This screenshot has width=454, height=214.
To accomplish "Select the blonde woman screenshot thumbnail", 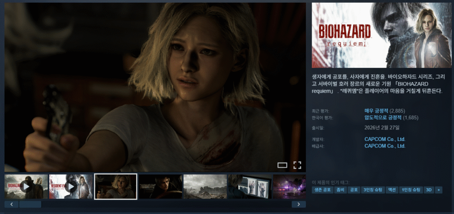I will [116, 187].
